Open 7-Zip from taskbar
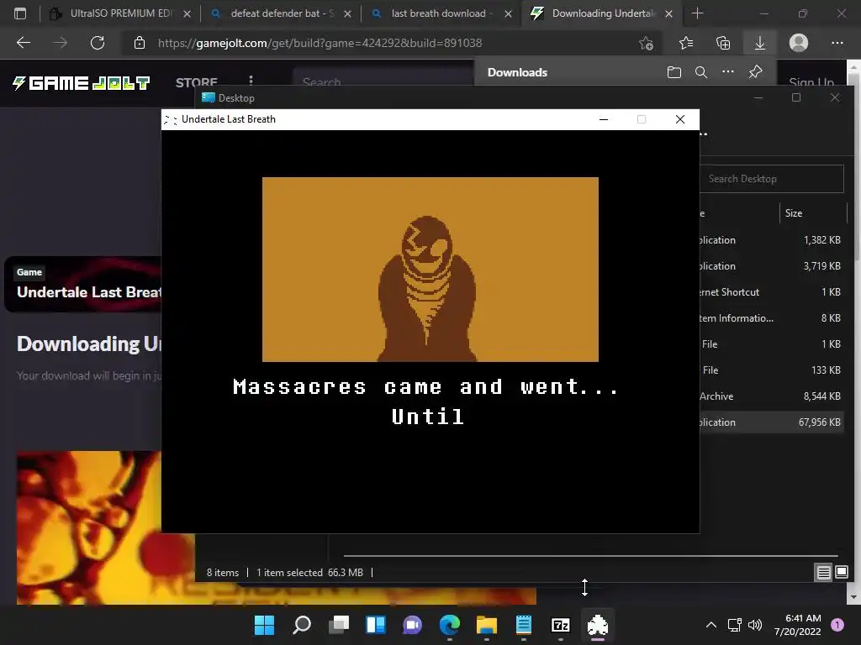Viewport: 861px width, 645px height. coord(561,625)
